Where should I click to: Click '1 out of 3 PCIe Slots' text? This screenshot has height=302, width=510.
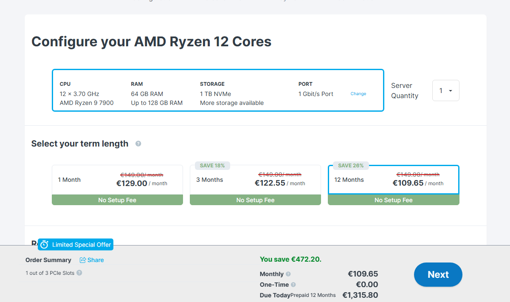click(50, 273)
